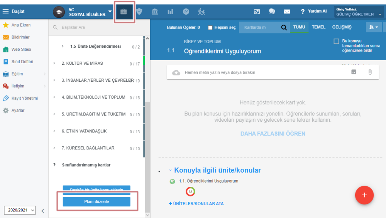Click the magnifier in card search box

[x=284, y=27]
